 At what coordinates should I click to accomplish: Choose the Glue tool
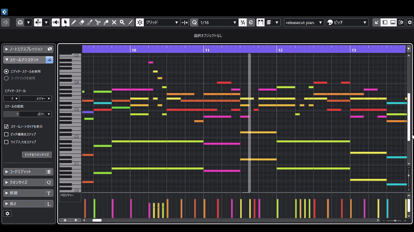point(106,22)
